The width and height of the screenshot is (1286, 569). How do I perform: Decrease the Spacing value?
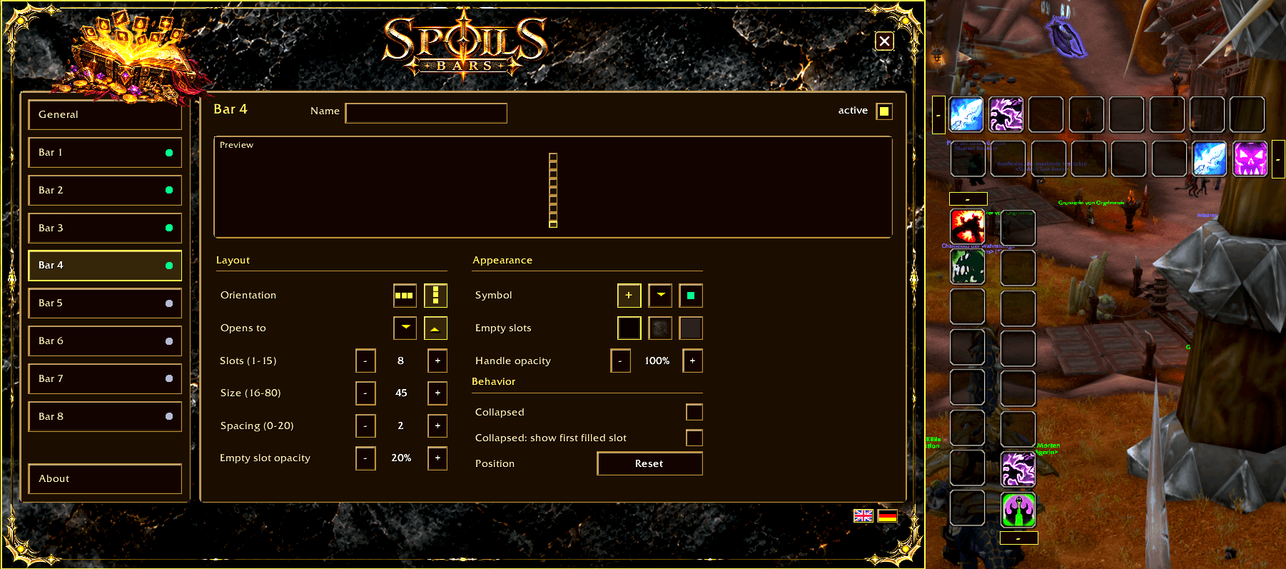pos(365,426)
